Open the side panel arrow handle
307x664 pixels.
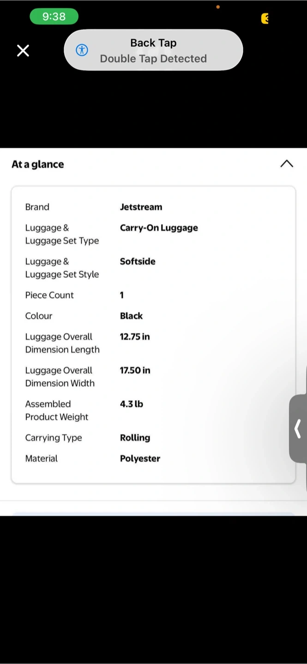coord(298,429)
